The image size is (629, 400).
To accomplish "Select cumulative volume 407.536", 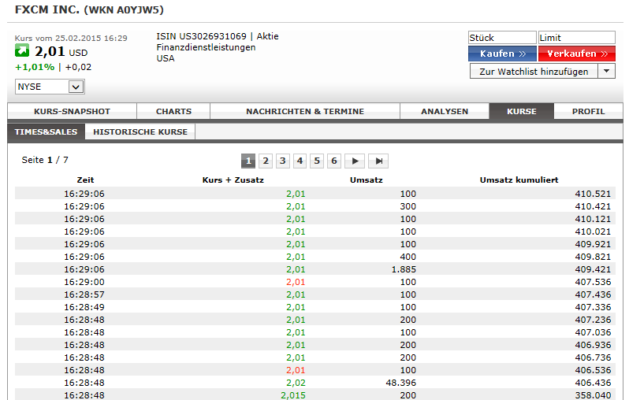I will pos(593,282).
